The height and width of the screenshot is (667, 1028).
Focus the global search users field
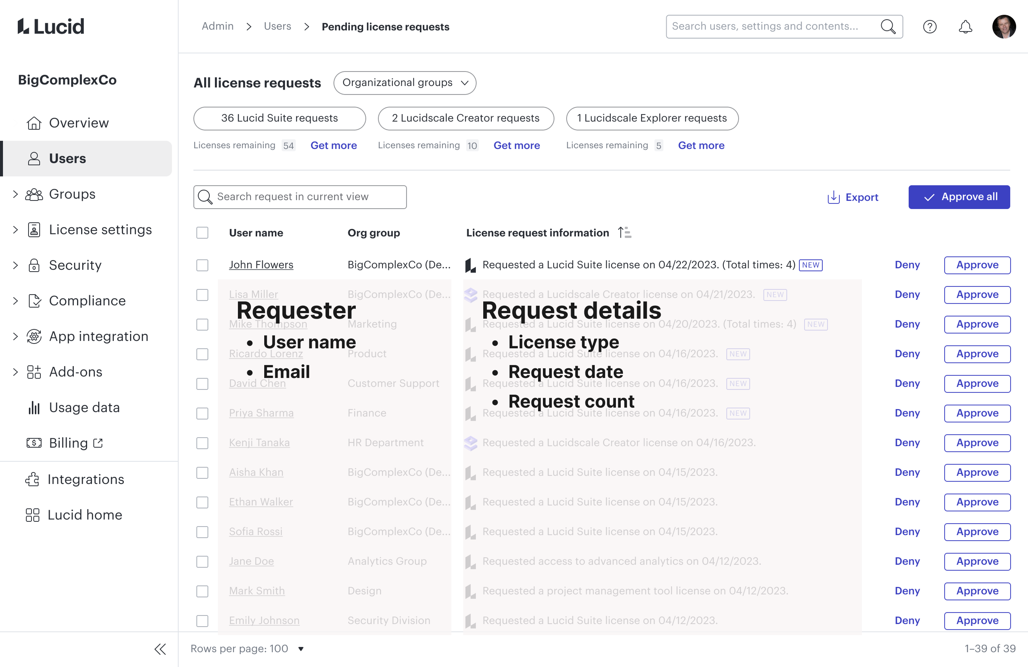tap(784, 27)
